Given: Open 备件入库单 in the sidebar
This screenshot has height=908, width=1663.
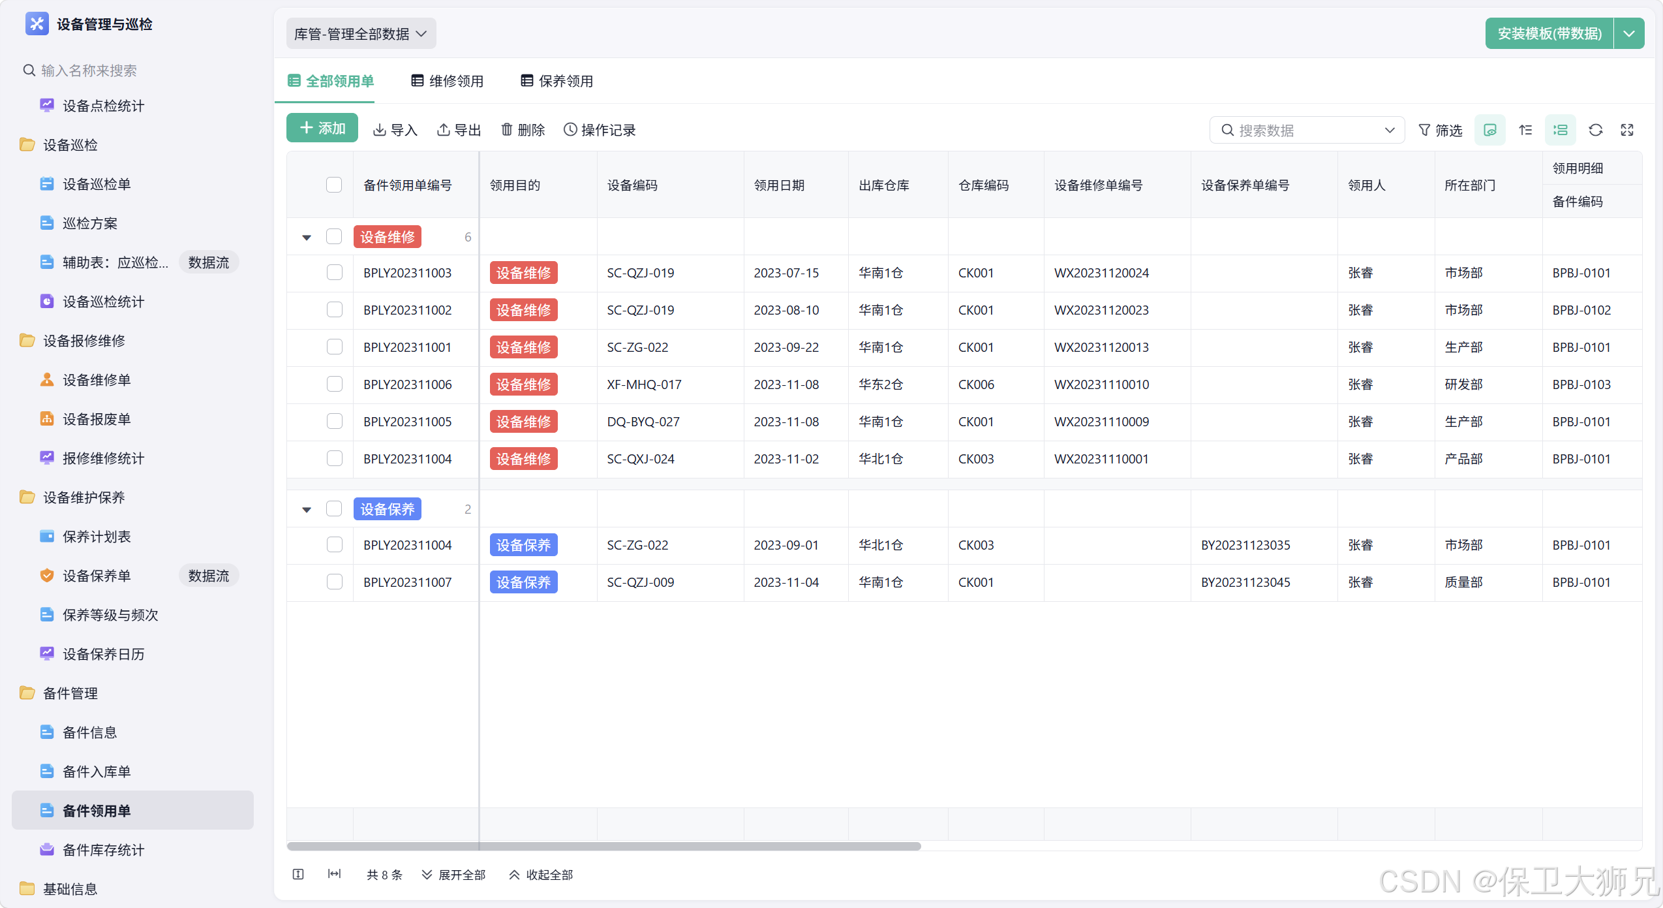Looking at the screenshot, I should (132, 771).
